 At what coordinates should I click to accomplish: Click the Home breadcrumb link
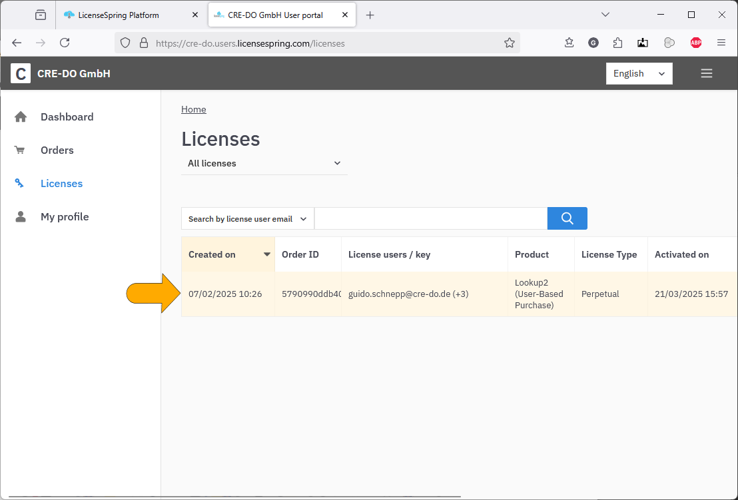[193, 109]
